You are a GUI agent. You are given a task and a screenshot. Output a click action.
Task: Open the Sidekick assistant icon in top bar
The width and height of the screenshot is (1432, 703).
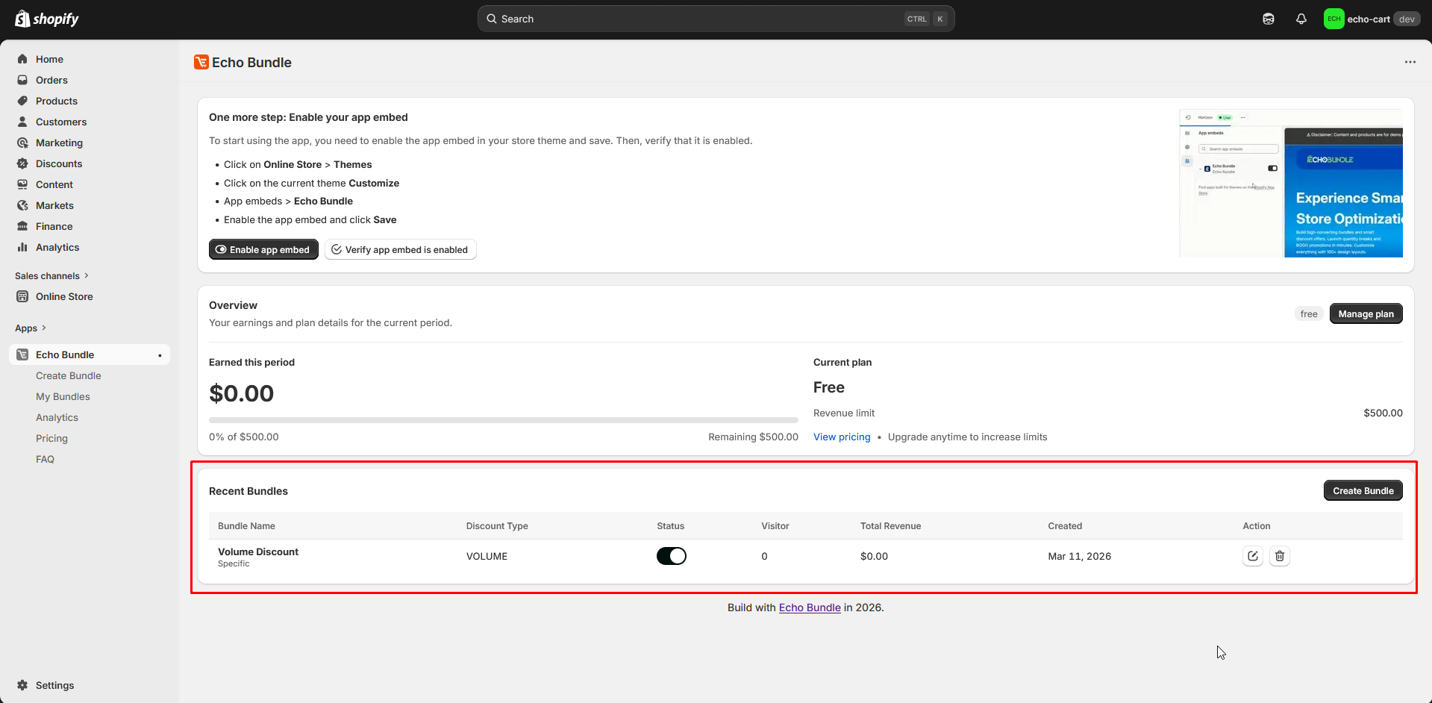[1268, 19]
